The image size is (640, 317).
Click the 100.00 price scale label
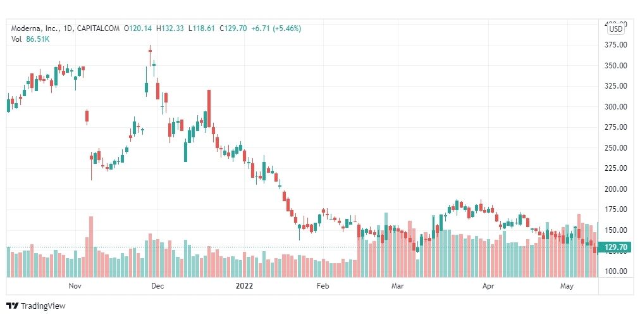(x=615, y=271)
